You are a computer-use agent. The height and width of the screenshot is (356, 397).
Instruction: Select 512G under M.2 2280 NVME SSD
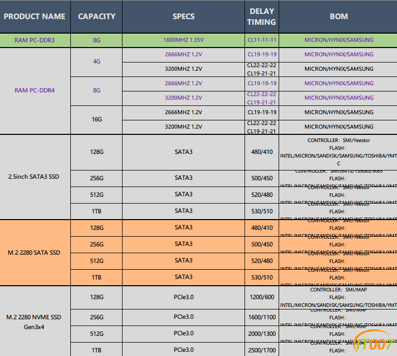[x=97, y=334]
